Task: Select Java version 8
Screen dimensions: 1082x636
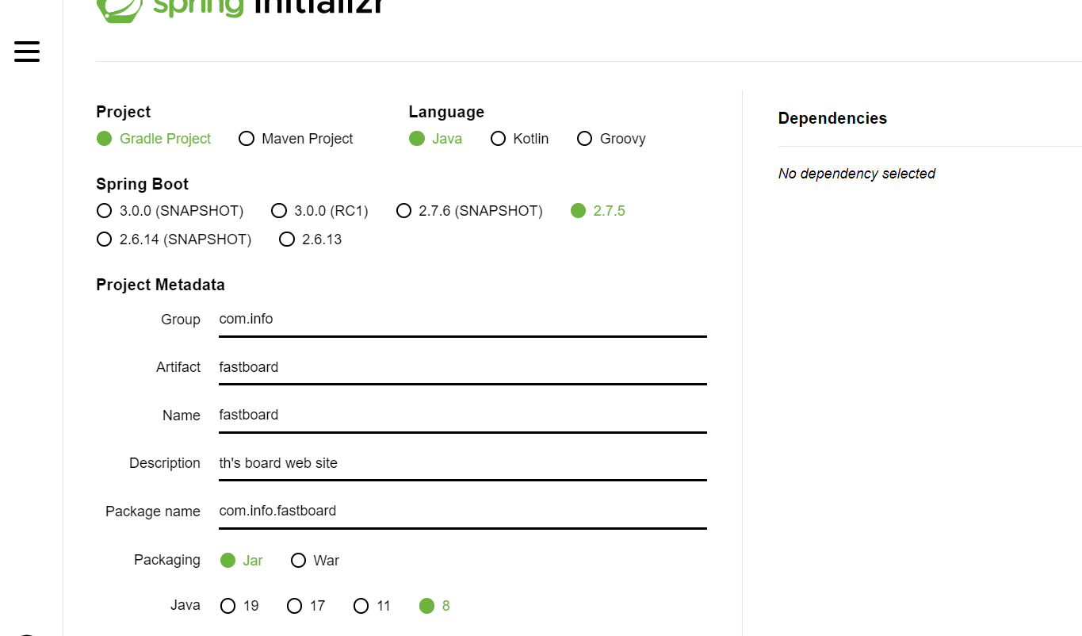Action: click(x=434, y=606)
